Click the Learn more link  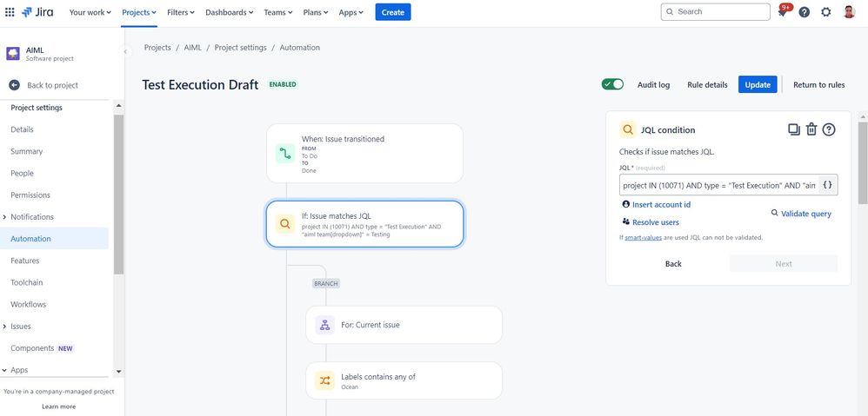pyautogui.click(x=58, y=406)
